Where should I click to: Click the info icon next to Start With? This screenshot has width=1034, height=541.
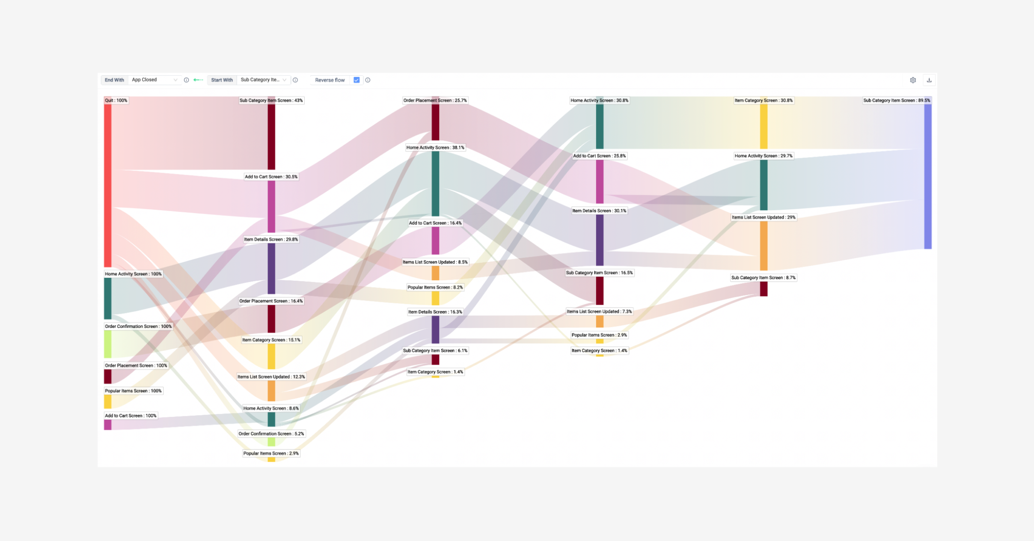coord(295,80)
